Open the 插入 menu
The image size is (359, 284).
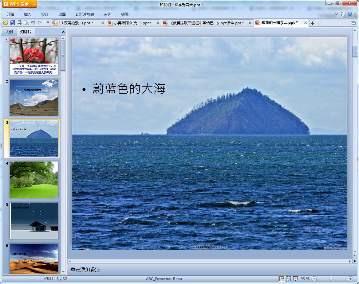(27, 14)
